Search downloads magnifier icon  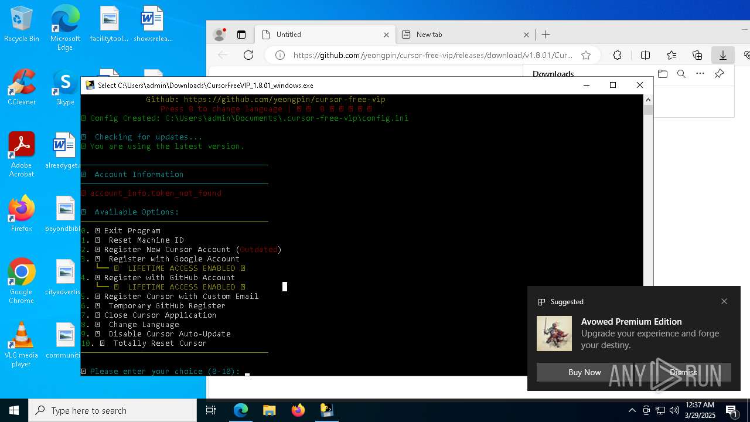681,74
